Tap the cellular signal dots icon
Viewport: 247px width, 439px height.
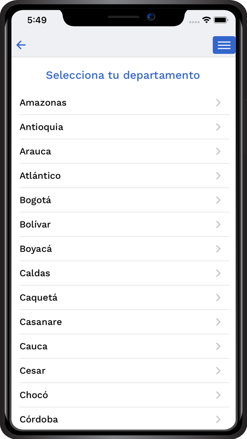(194, 21)
